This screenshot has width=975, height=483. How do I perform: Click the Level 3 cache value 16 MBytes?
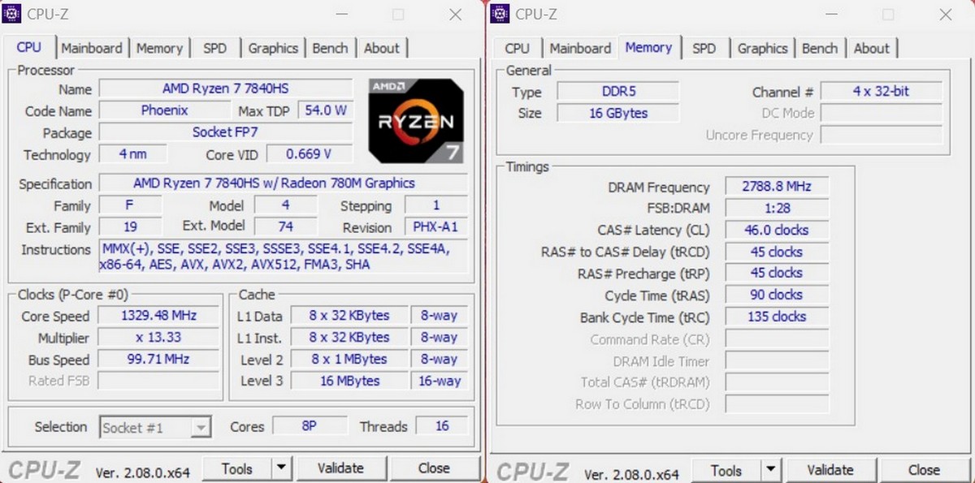[x=349, y=381]
